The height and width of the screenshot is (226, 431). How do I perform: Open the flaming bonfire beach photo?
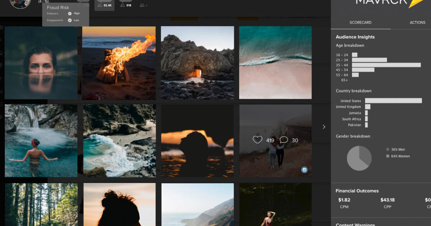click(x=119, y=63)
